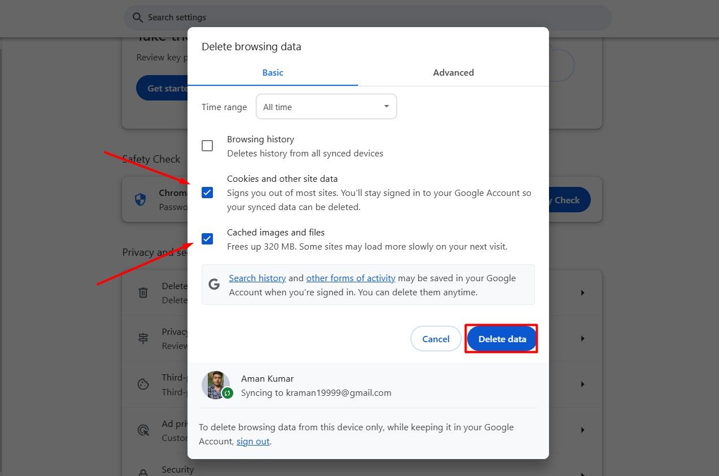Screen dimensions: 719x476
Task: Click the magnifier icon in Search settings
Action: [137, 18]
